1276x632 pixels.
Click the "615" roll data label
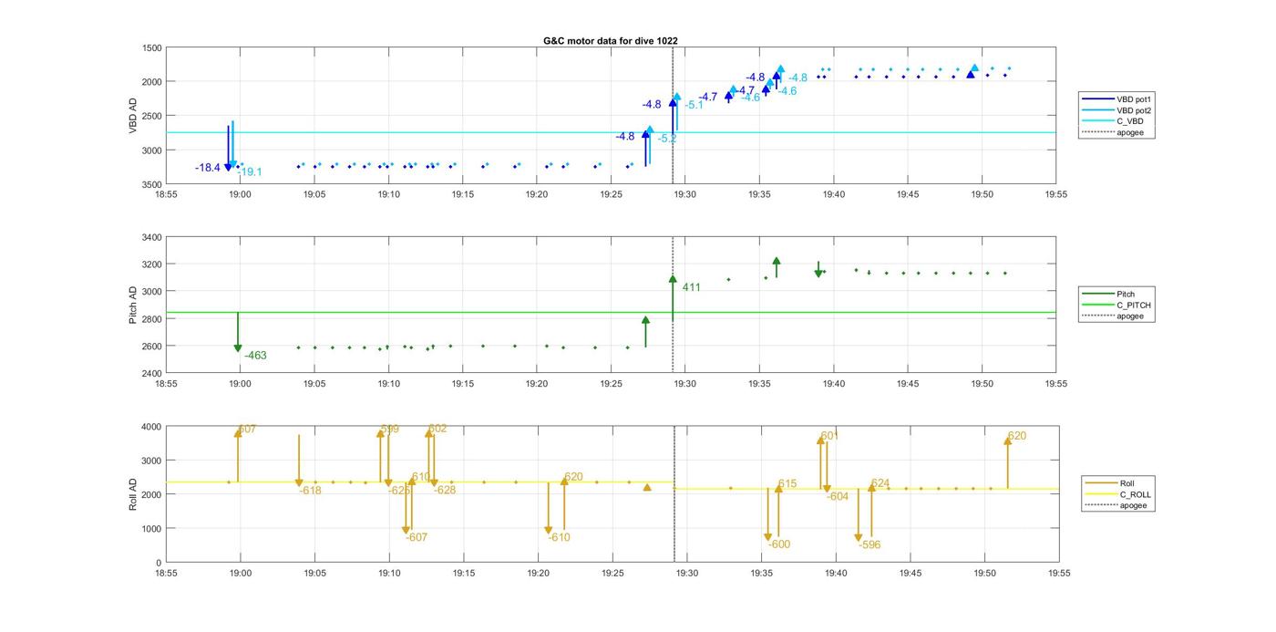[787, 484]
